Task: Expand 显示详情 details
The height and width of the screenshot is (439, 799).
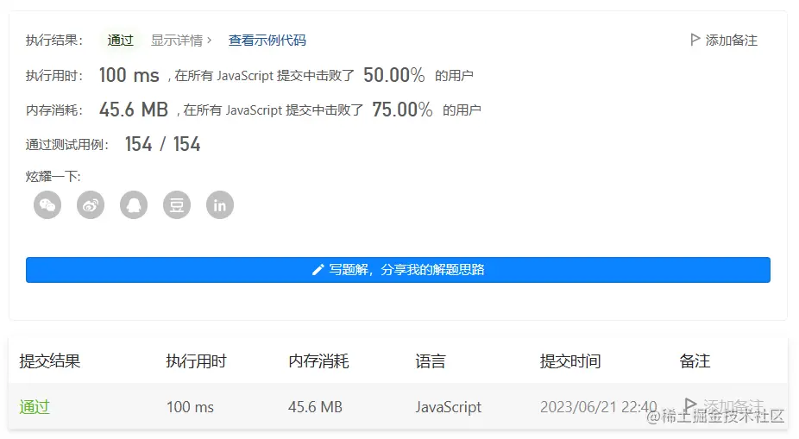Action: 181,41
